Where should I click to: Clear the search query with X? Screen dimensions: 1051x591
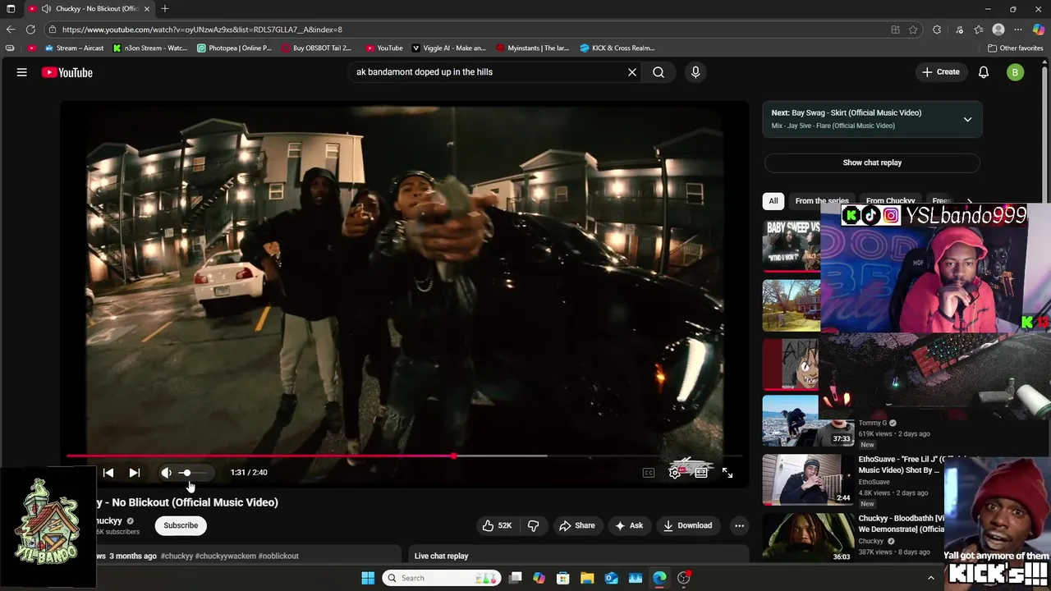pos(632,72)
